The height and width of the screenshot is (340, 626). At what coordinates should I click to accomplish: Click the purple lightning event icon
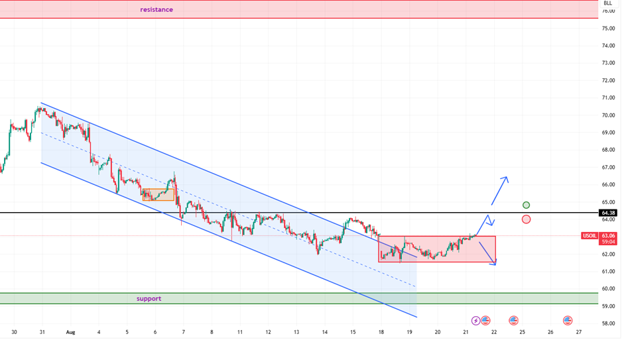tap(475, 320)
